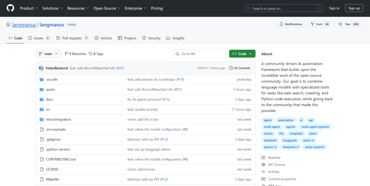Switch to the Pull requests tab
Viewport: 370px width, 186px height.
point(72,38)
